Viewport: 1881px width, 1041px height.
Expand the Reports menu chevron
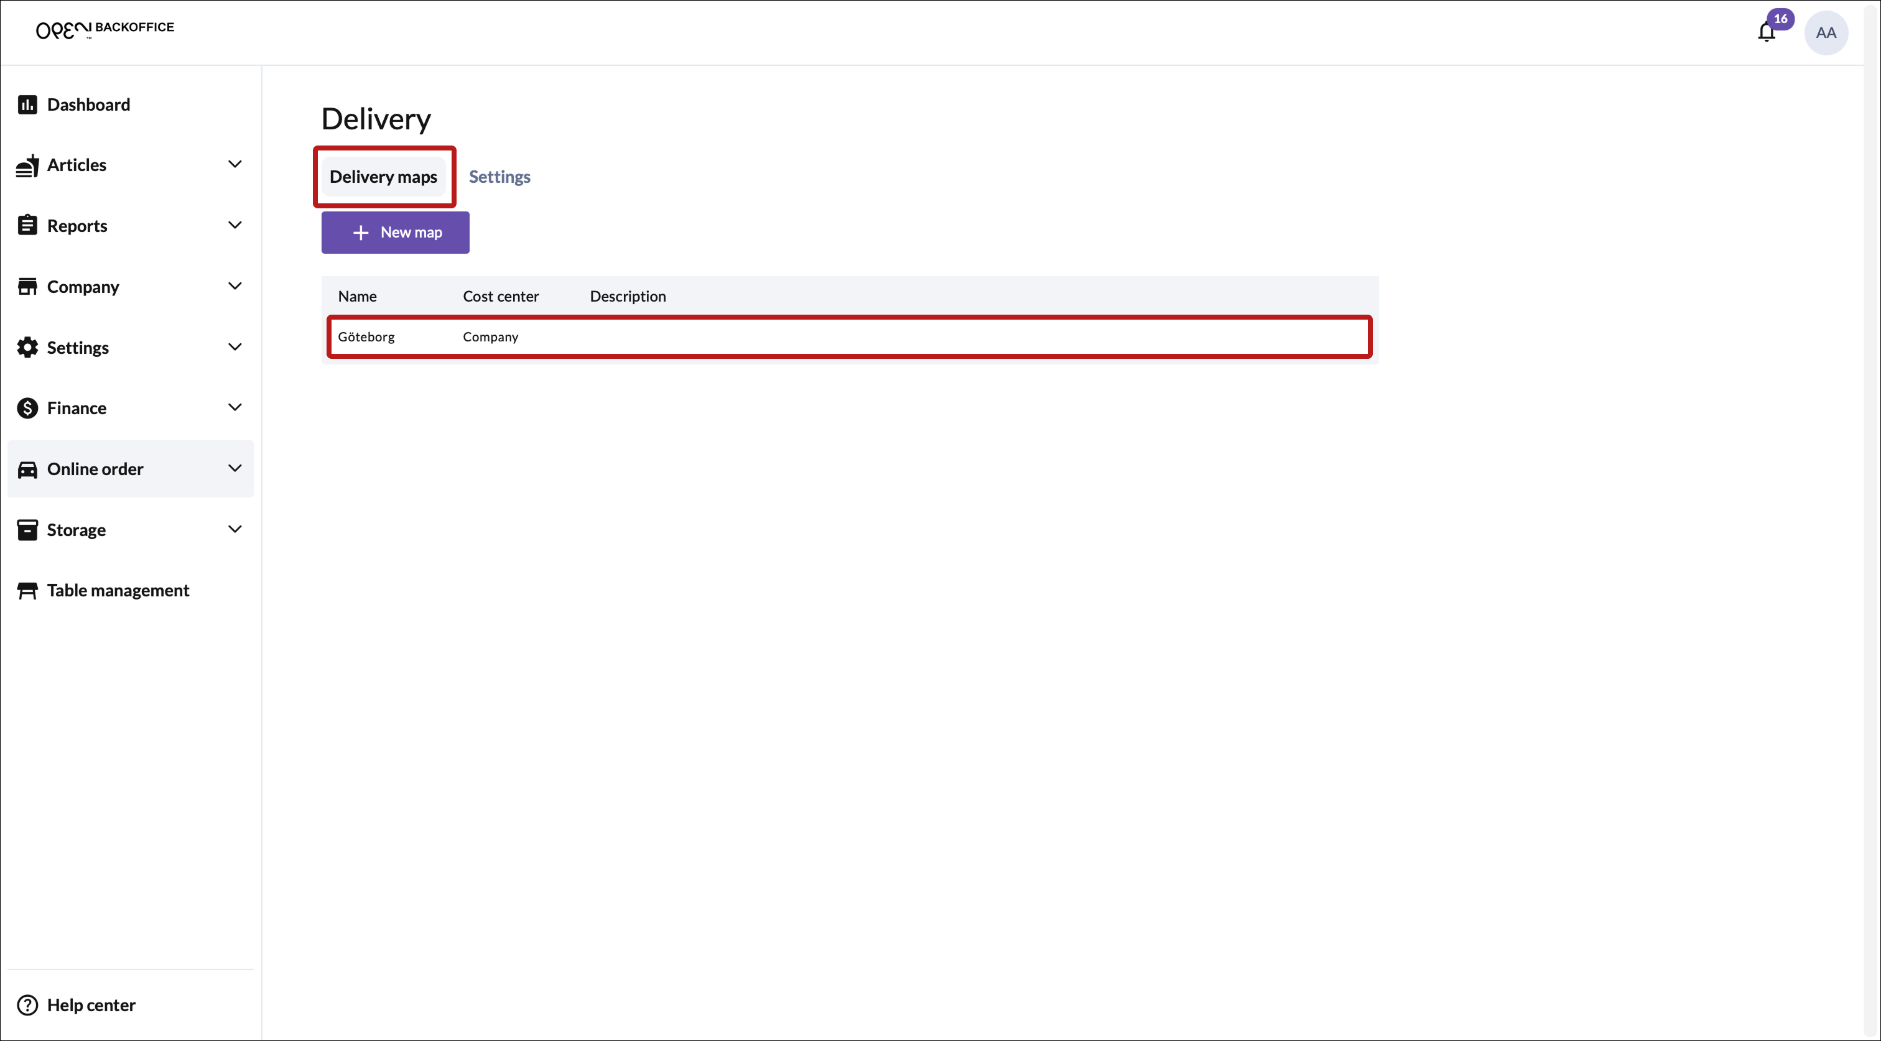[235, 225]
